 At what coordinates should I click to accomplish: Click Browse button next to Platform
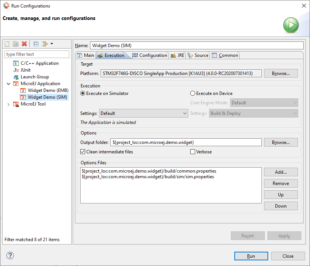[281, 73]
